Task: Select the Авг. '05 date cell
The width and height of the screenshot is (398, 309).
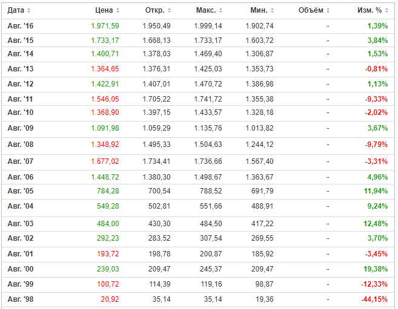Action: pos(21,191)
